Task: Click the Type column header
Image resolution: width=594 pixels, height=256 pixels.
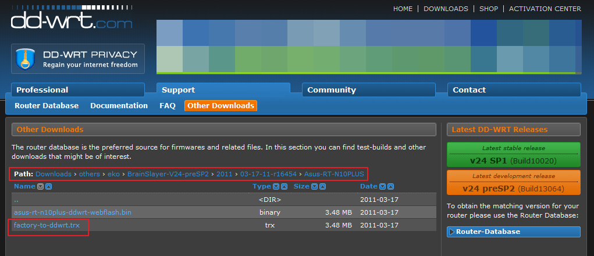Action: [262, 186]
